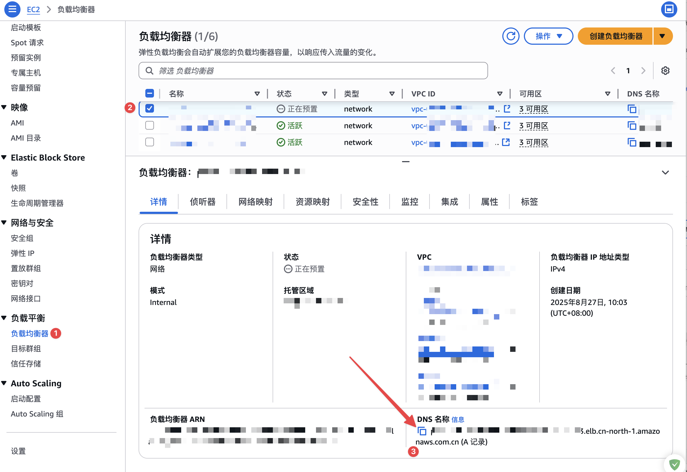687x472 pixels.
Task: Refresh the load balancer list
Action: pos(511,36)
